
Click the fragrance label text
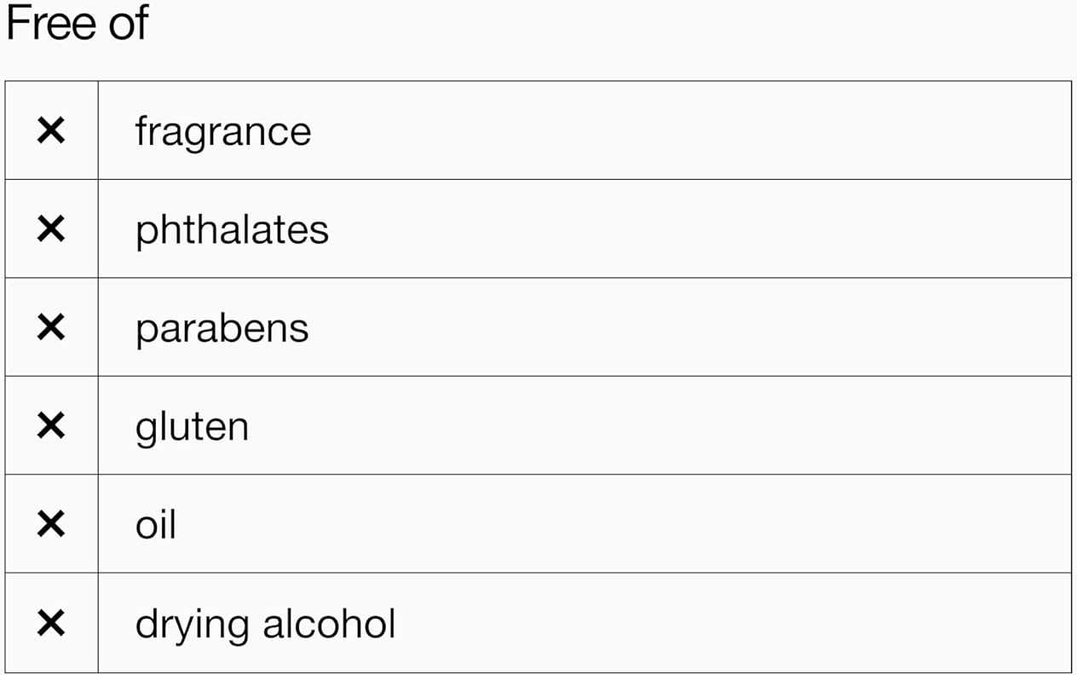click(x=222, y=131)
